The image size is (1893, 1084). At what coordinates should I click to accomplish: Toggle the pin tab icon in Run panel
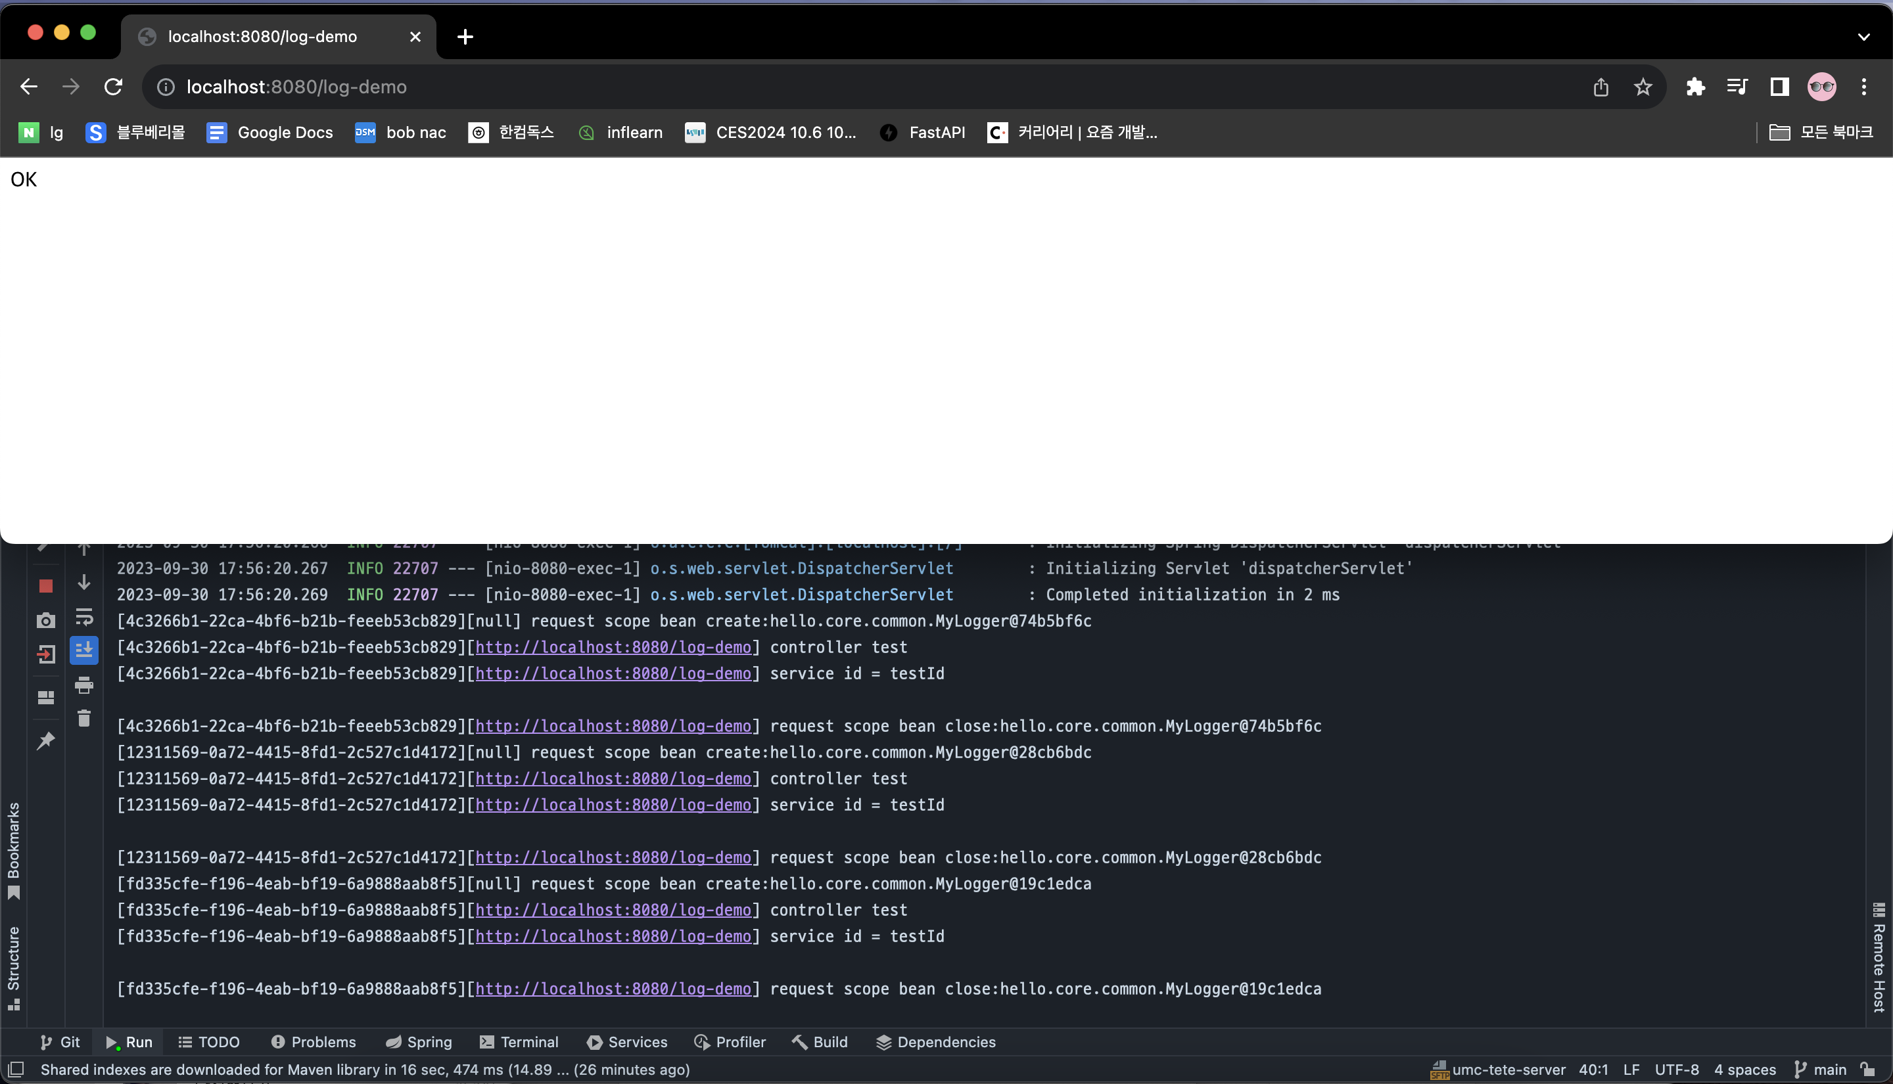[x=45, y=741]
